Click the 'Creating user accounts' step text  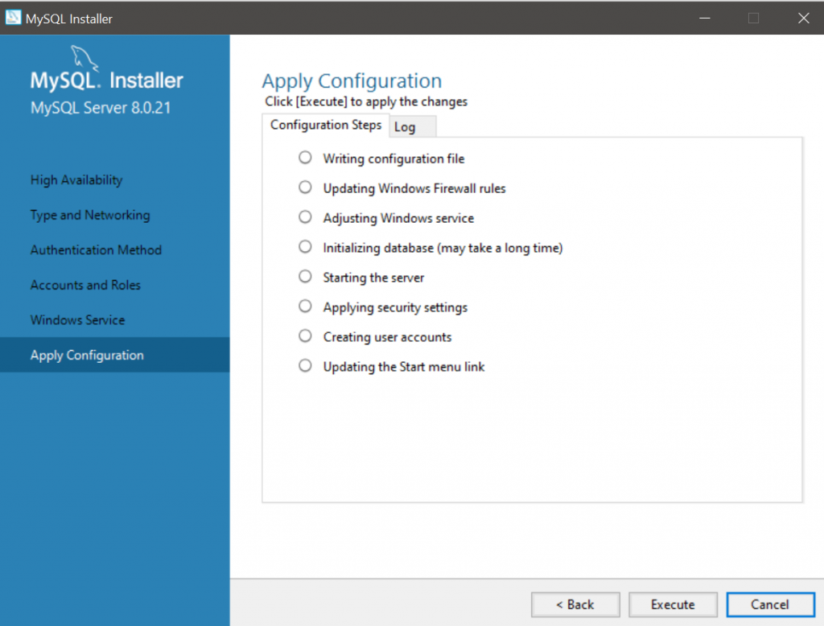pyautogui.click(x=387, y=337)
